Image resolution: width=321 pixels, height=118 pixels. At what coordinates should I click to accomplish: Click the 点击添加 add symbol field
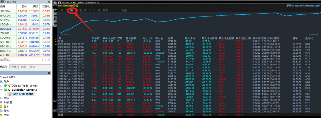pos(5,60)
